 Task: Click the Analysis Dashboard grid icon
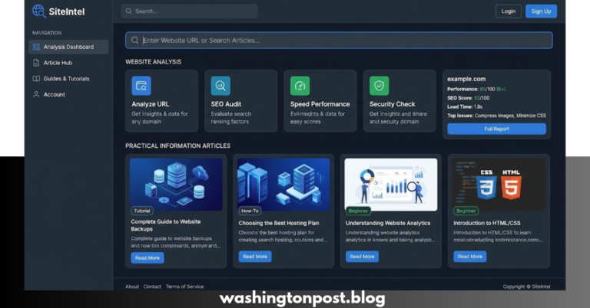[x=36, y=47]
